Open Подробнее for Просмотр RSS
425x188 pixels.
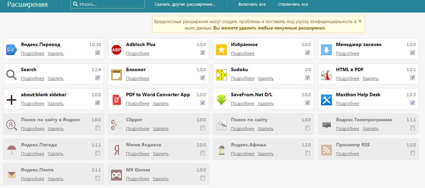coord(347,154)
